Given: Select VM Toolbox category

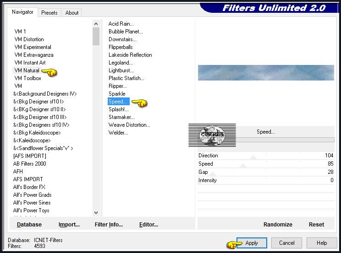Looking at the screenshot, I should click(x=28, y=78).
